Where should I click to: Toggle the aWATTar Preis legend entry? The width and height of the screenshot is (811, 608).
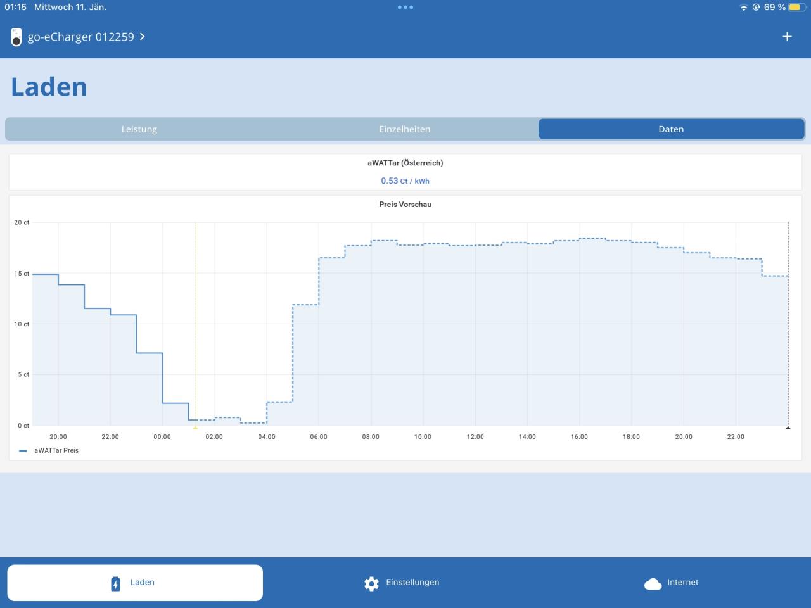(49, 451)
